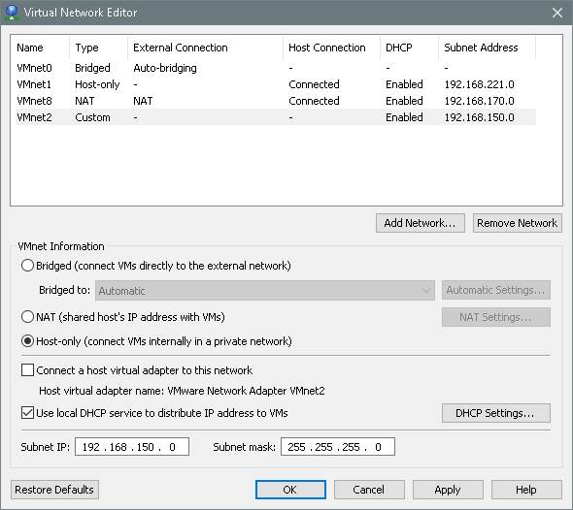Select the Bridged radio button
Screen dimensions: 573x510
(28, 266)
